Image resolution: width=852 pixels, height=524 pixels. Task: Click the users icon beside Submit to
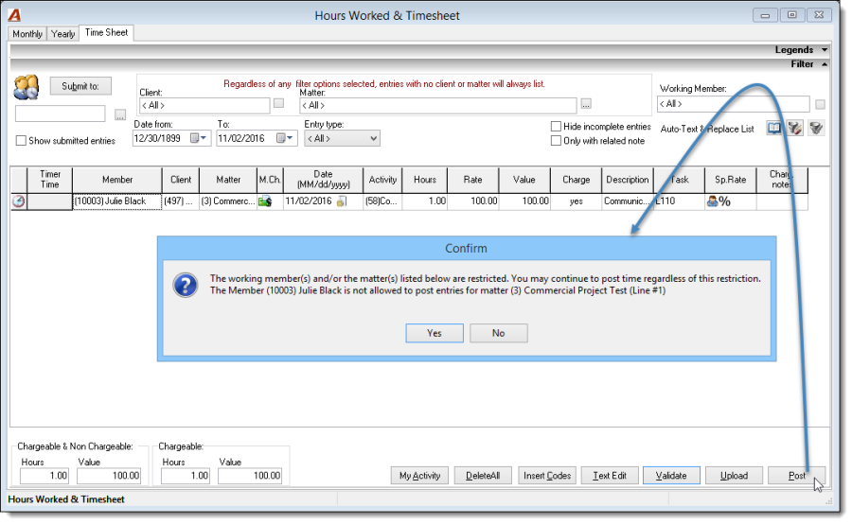[x=27, y=87]
